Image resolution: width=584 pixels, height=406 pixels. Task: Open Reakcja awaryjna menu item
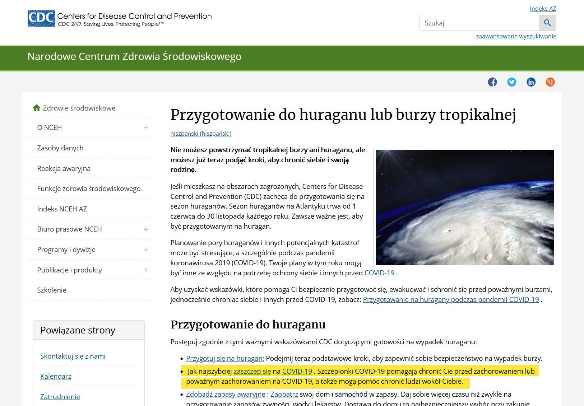[64, 168]
